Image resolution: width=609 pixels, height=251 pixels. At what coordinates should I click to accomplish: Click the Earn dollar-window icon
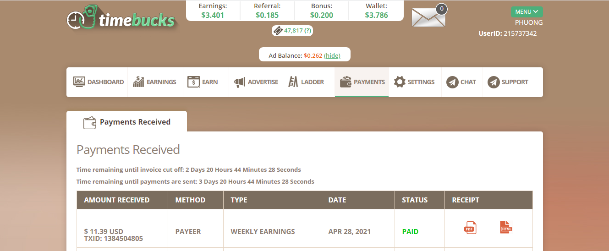point(193,82)
